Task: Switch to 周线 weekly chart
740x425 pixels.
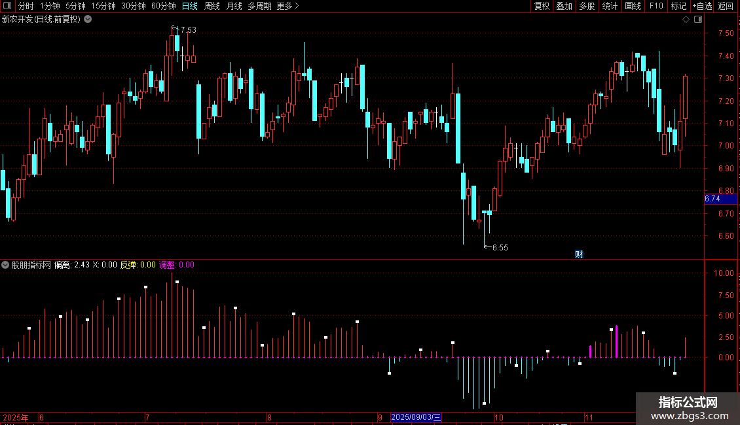Action: tap(212, 6)
